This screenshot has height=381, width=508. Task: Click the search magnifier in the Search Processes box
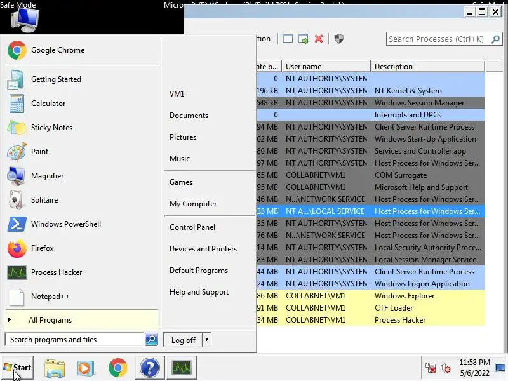495,39
